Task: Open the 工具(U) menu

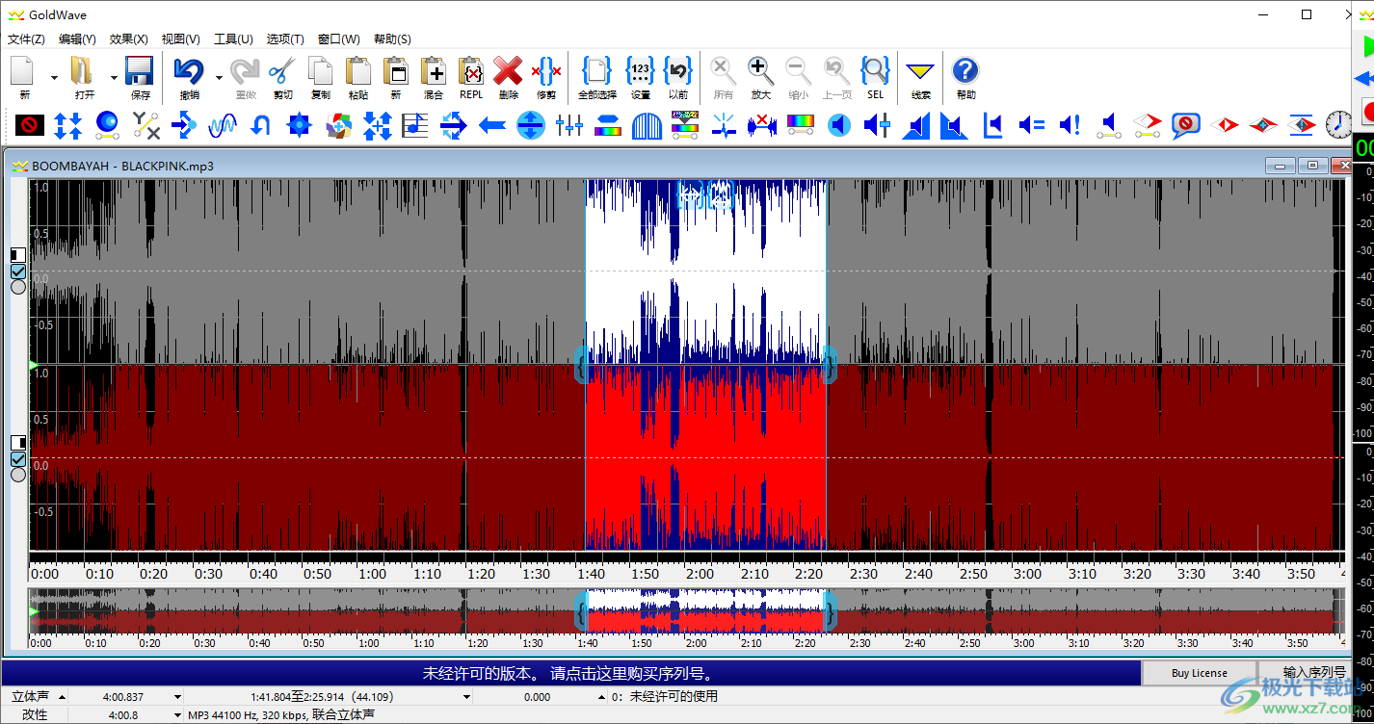Action: [232, 39]
